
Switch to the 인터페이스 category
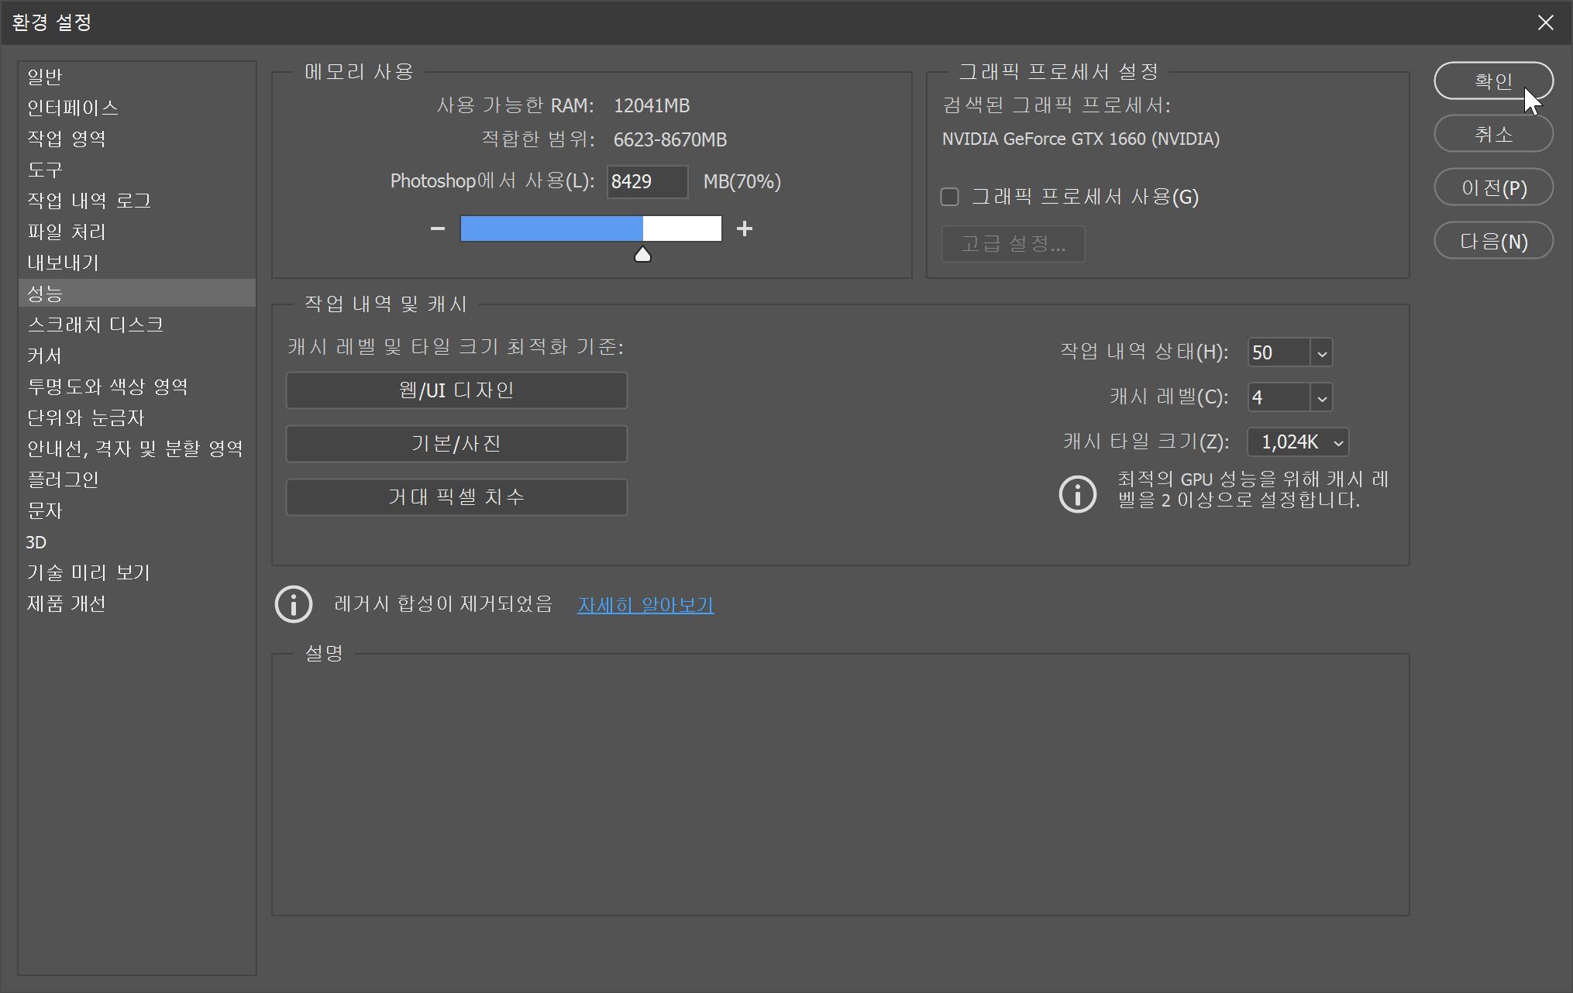pos(73,108)
